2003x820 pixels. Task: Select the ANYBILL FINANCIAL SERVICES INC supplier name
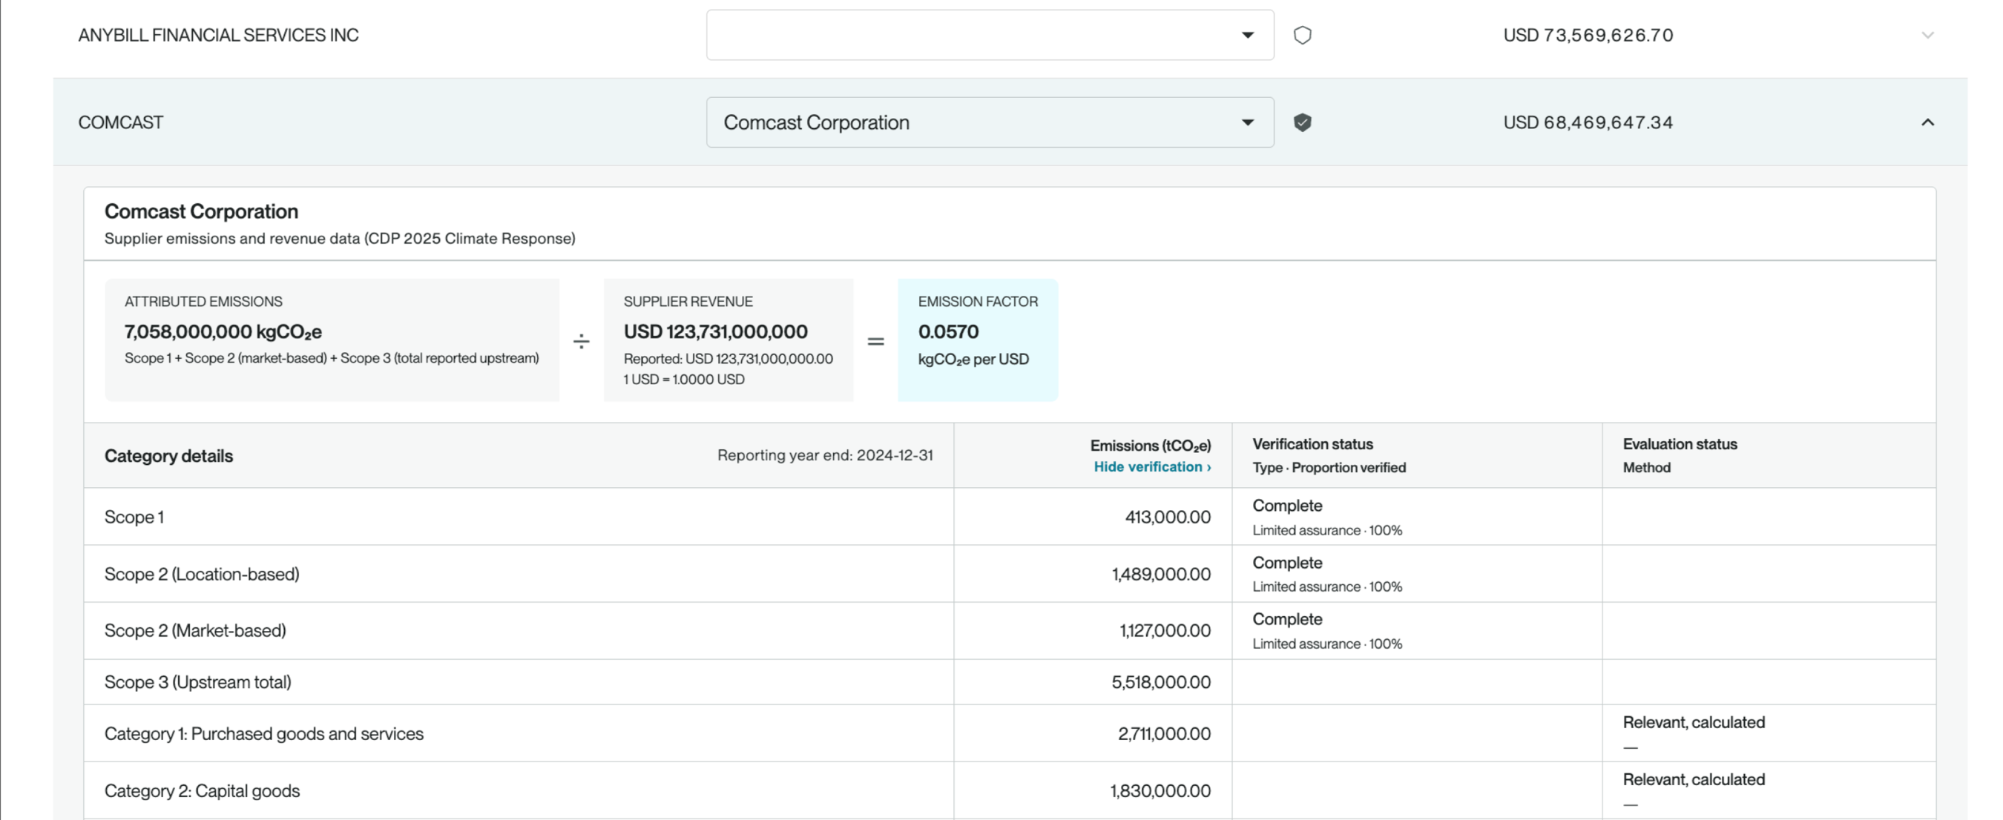(219, 35)
